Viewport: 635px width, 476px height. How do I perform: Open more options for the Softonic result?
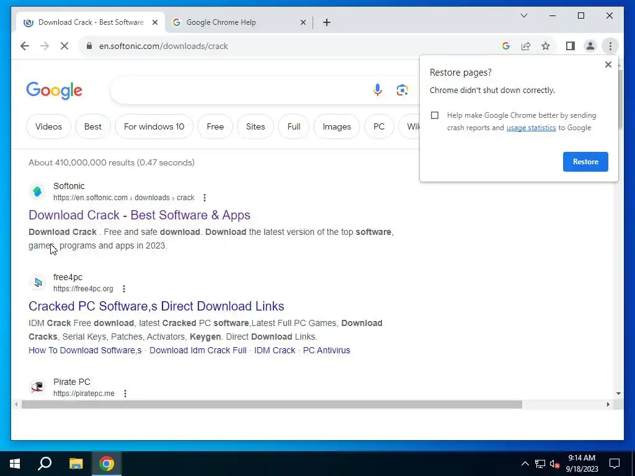205,198
